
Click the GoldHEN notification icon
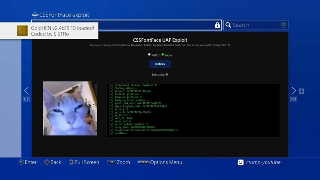click(x=22, y=31)
